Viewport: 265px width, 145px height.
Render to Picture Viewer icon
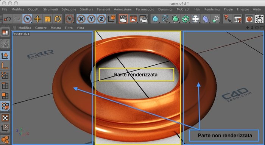(x=133, y=19)
